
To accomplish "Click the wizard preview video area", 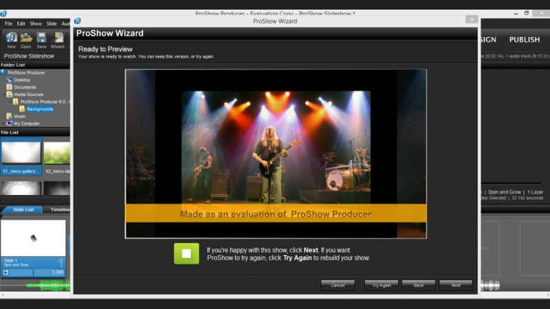I will (276, 154).
